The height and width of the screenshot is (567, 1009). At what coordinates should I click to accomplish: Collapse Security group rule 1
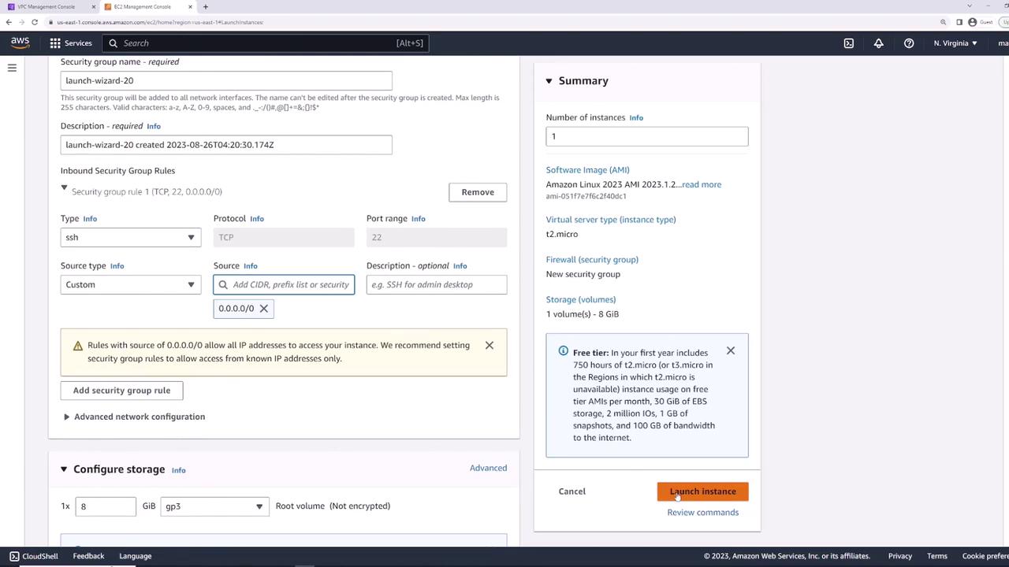[65, 187]
